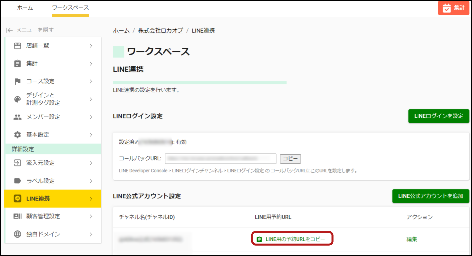
Task: Click the 基本設定 gear icon
Action: (18, 135)
